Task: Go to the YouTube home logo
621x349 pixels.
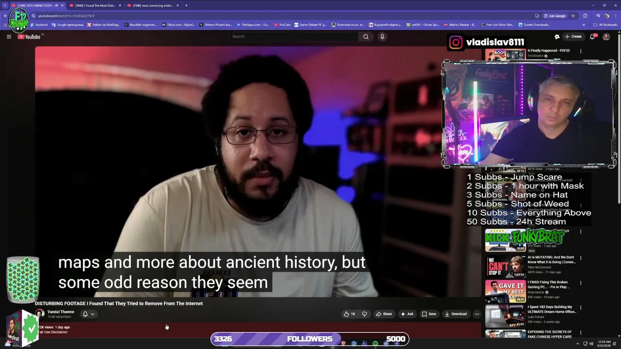Action: click(30, 36)
